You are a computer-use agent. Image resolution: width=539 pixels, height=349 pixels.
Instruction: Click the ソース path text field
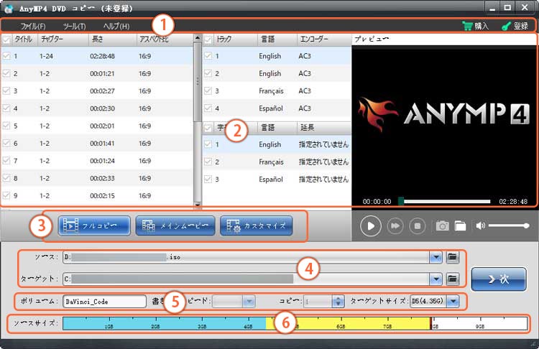coord(246,257)
